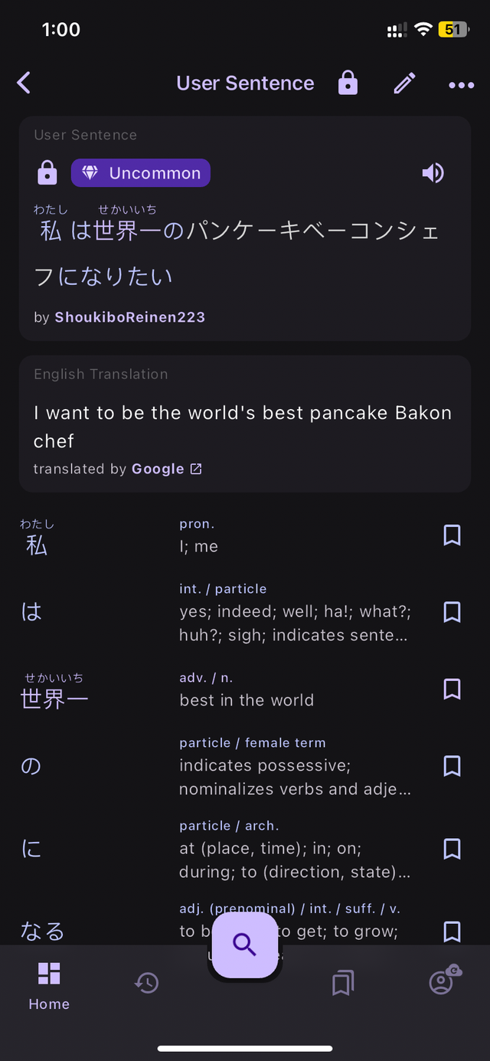
Task: Tap the back arrow icon
Action: tap(24, 83)
